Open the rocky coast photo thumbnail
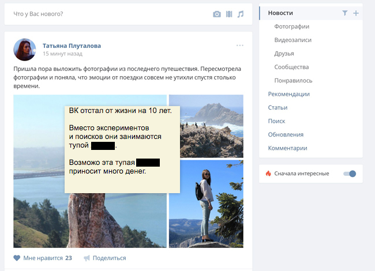 (206, 126)
